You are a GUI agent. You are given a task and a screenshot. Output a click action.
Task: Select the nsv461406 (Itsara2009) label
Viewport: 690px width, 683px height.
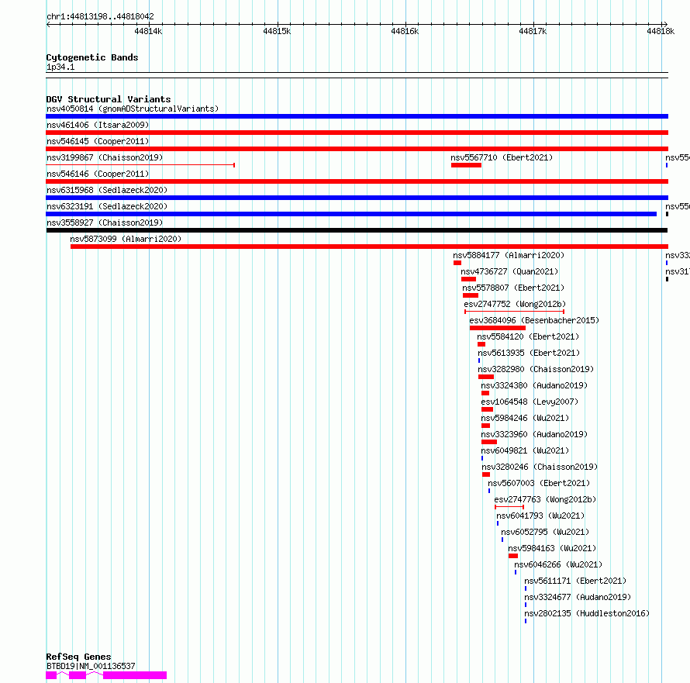pos(98,125)
